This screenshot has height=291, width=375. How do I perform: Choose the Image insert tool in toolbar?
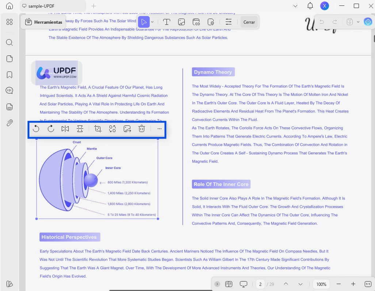point(181,22)
